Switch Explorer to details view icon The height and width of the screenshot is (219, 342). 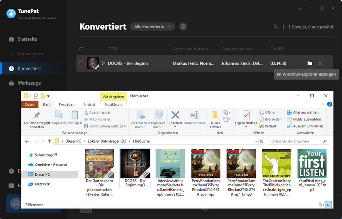[x=321, y=205]
